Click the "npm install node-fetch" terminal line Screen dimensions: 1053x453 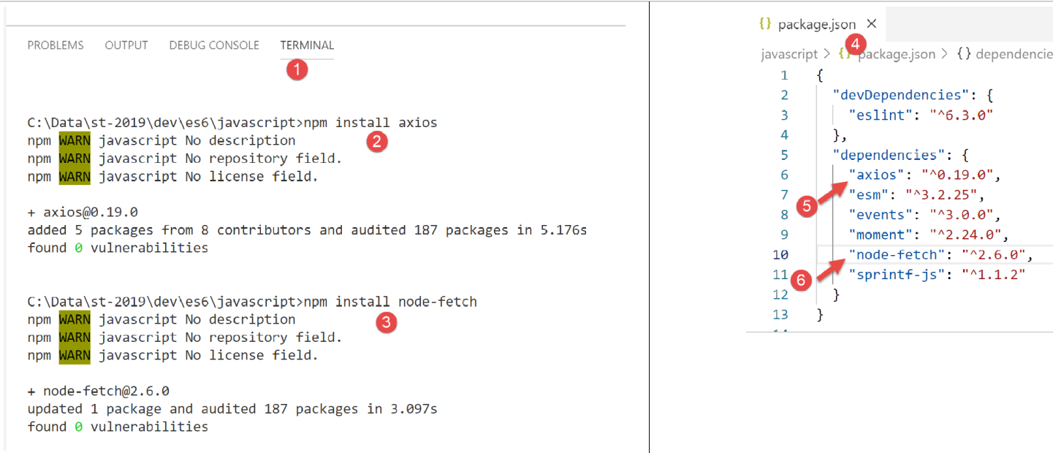coord(252,302)
